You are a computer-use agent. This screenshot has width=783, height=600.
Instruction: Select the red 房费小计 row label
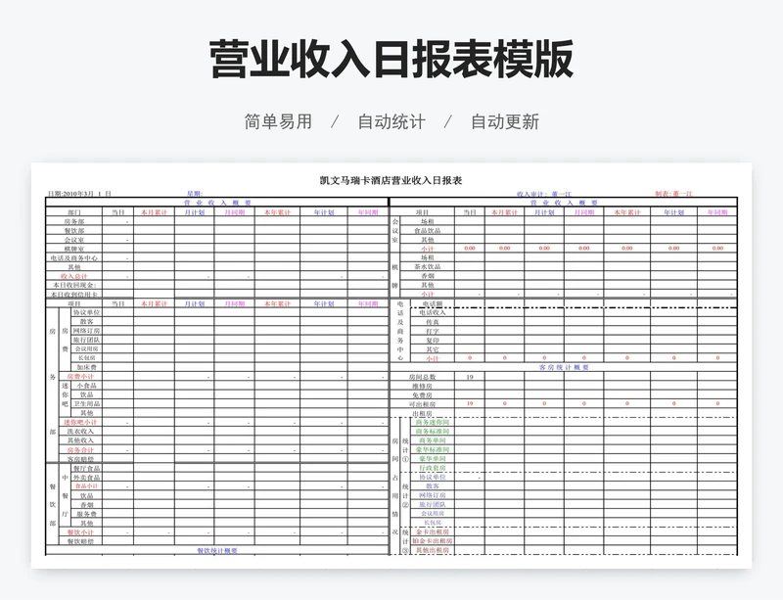tap(80, 376)
